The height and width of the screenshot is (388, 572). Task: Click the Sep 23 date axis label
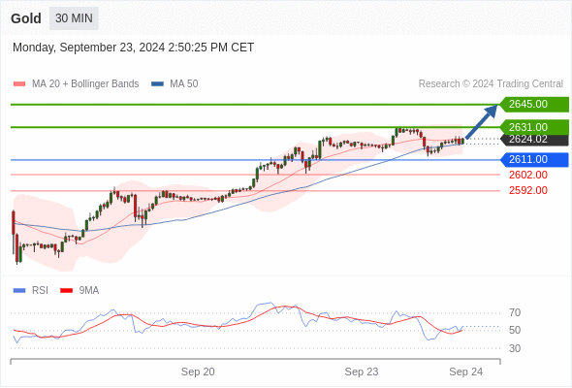point(362,372)
